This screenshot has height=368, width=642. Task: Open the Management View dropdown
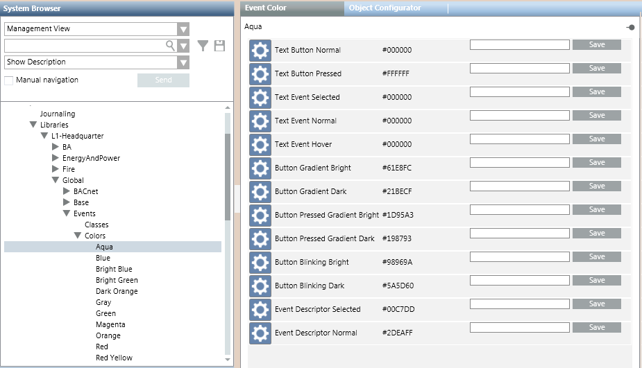(x=183, y=29)
